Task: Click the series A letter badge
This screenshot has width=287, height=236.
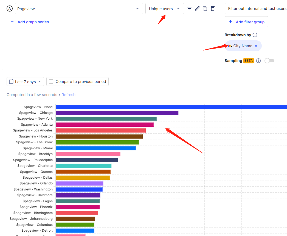Action: click(x=10, y=9)
